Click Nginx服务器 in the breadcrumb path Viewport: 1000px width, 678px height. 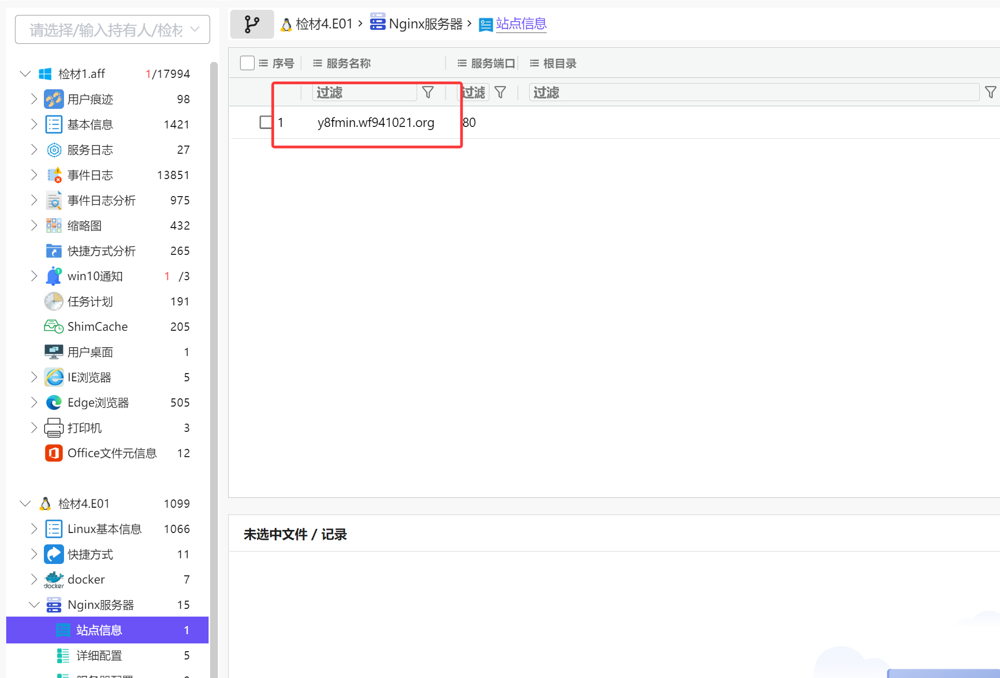coord(425,24)
